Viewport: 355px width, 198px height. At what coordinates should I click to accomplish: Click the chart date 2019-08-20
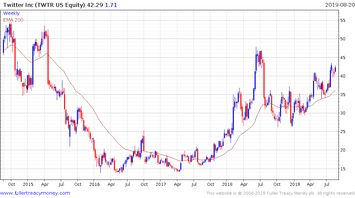(340, 5)
